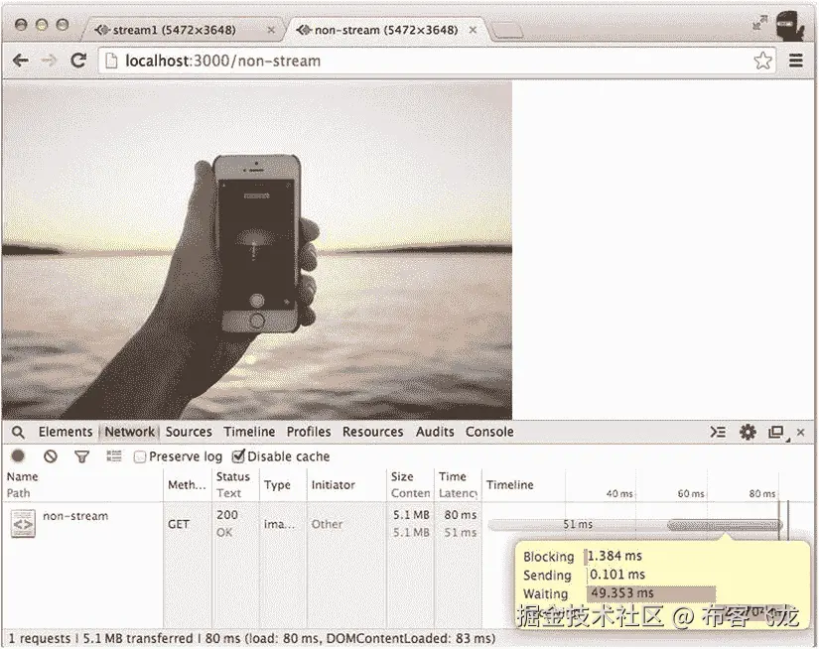The height and width of the screenshot is (649, 819).
Task: Open the Console tab
Action: [x=489, y=432]
